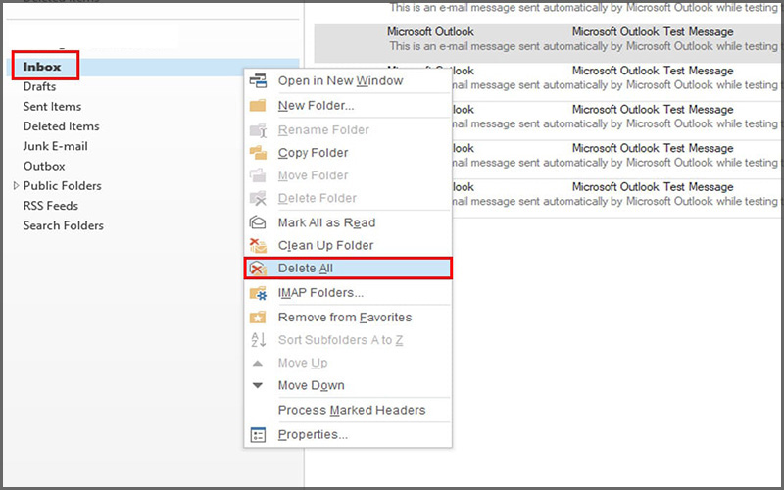Open the Drafts folder
784x490 pixels.
click(x=39, y=86)
